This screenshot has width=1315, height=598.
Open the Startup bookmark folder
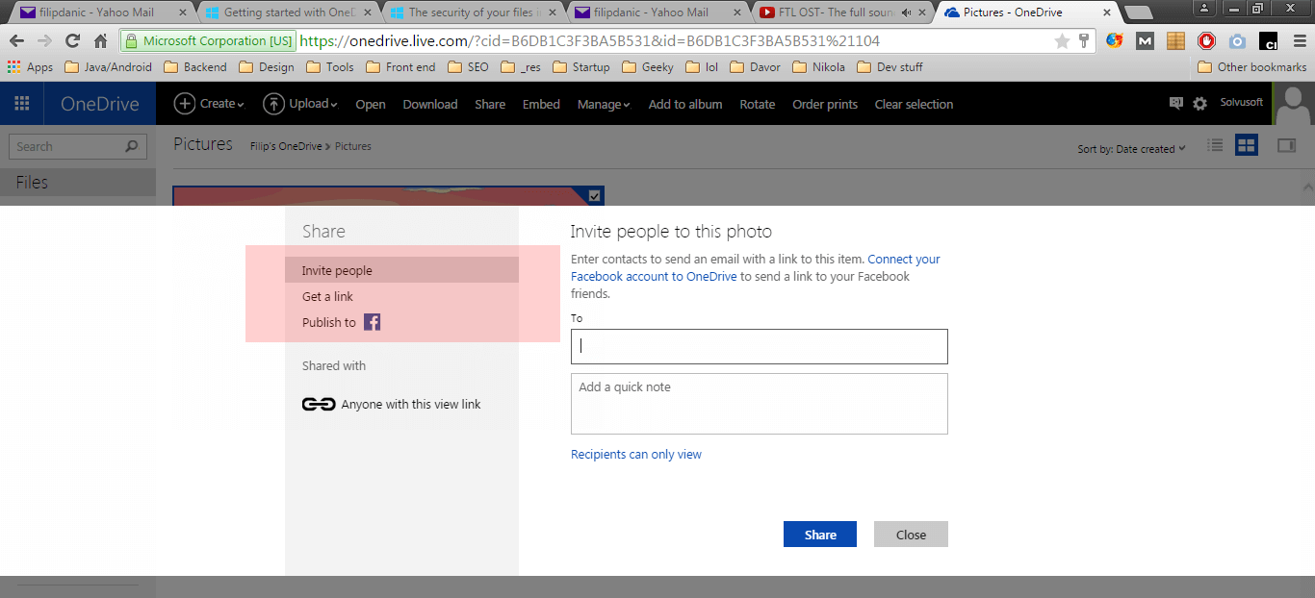581,67
